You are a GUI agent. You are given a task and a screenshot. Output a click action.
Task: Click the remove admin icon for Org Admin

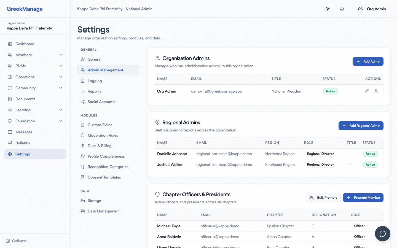coord(377,91)
